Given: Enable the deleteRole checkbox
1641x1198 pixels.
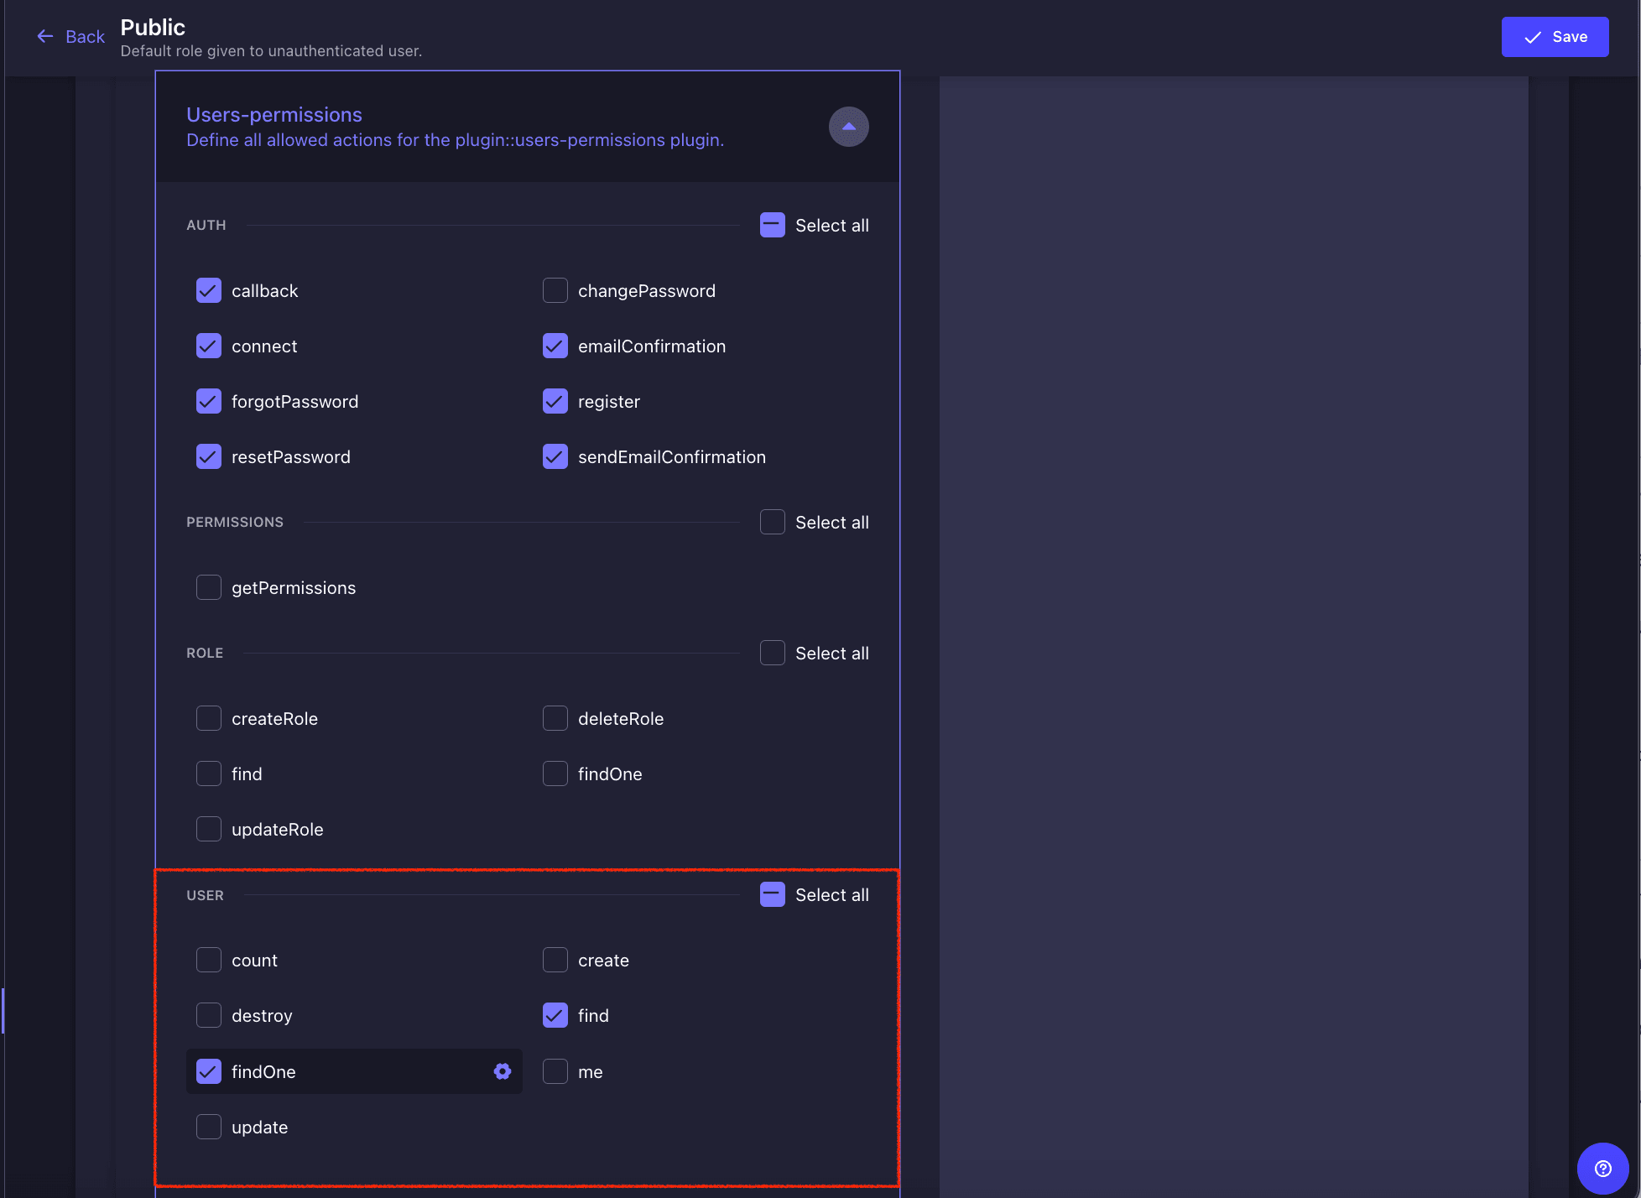Looking at the screenshot, I should [x=555, y=718].
